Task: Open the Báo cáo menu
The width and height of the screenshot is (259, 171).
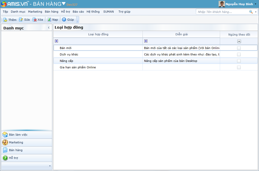Action: [x=78, y=12]
